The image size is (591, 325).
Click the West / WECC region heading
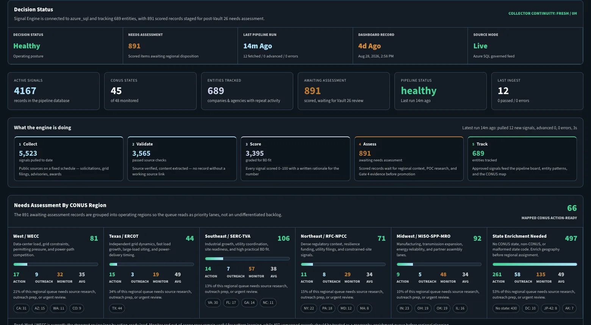point(26,236)
